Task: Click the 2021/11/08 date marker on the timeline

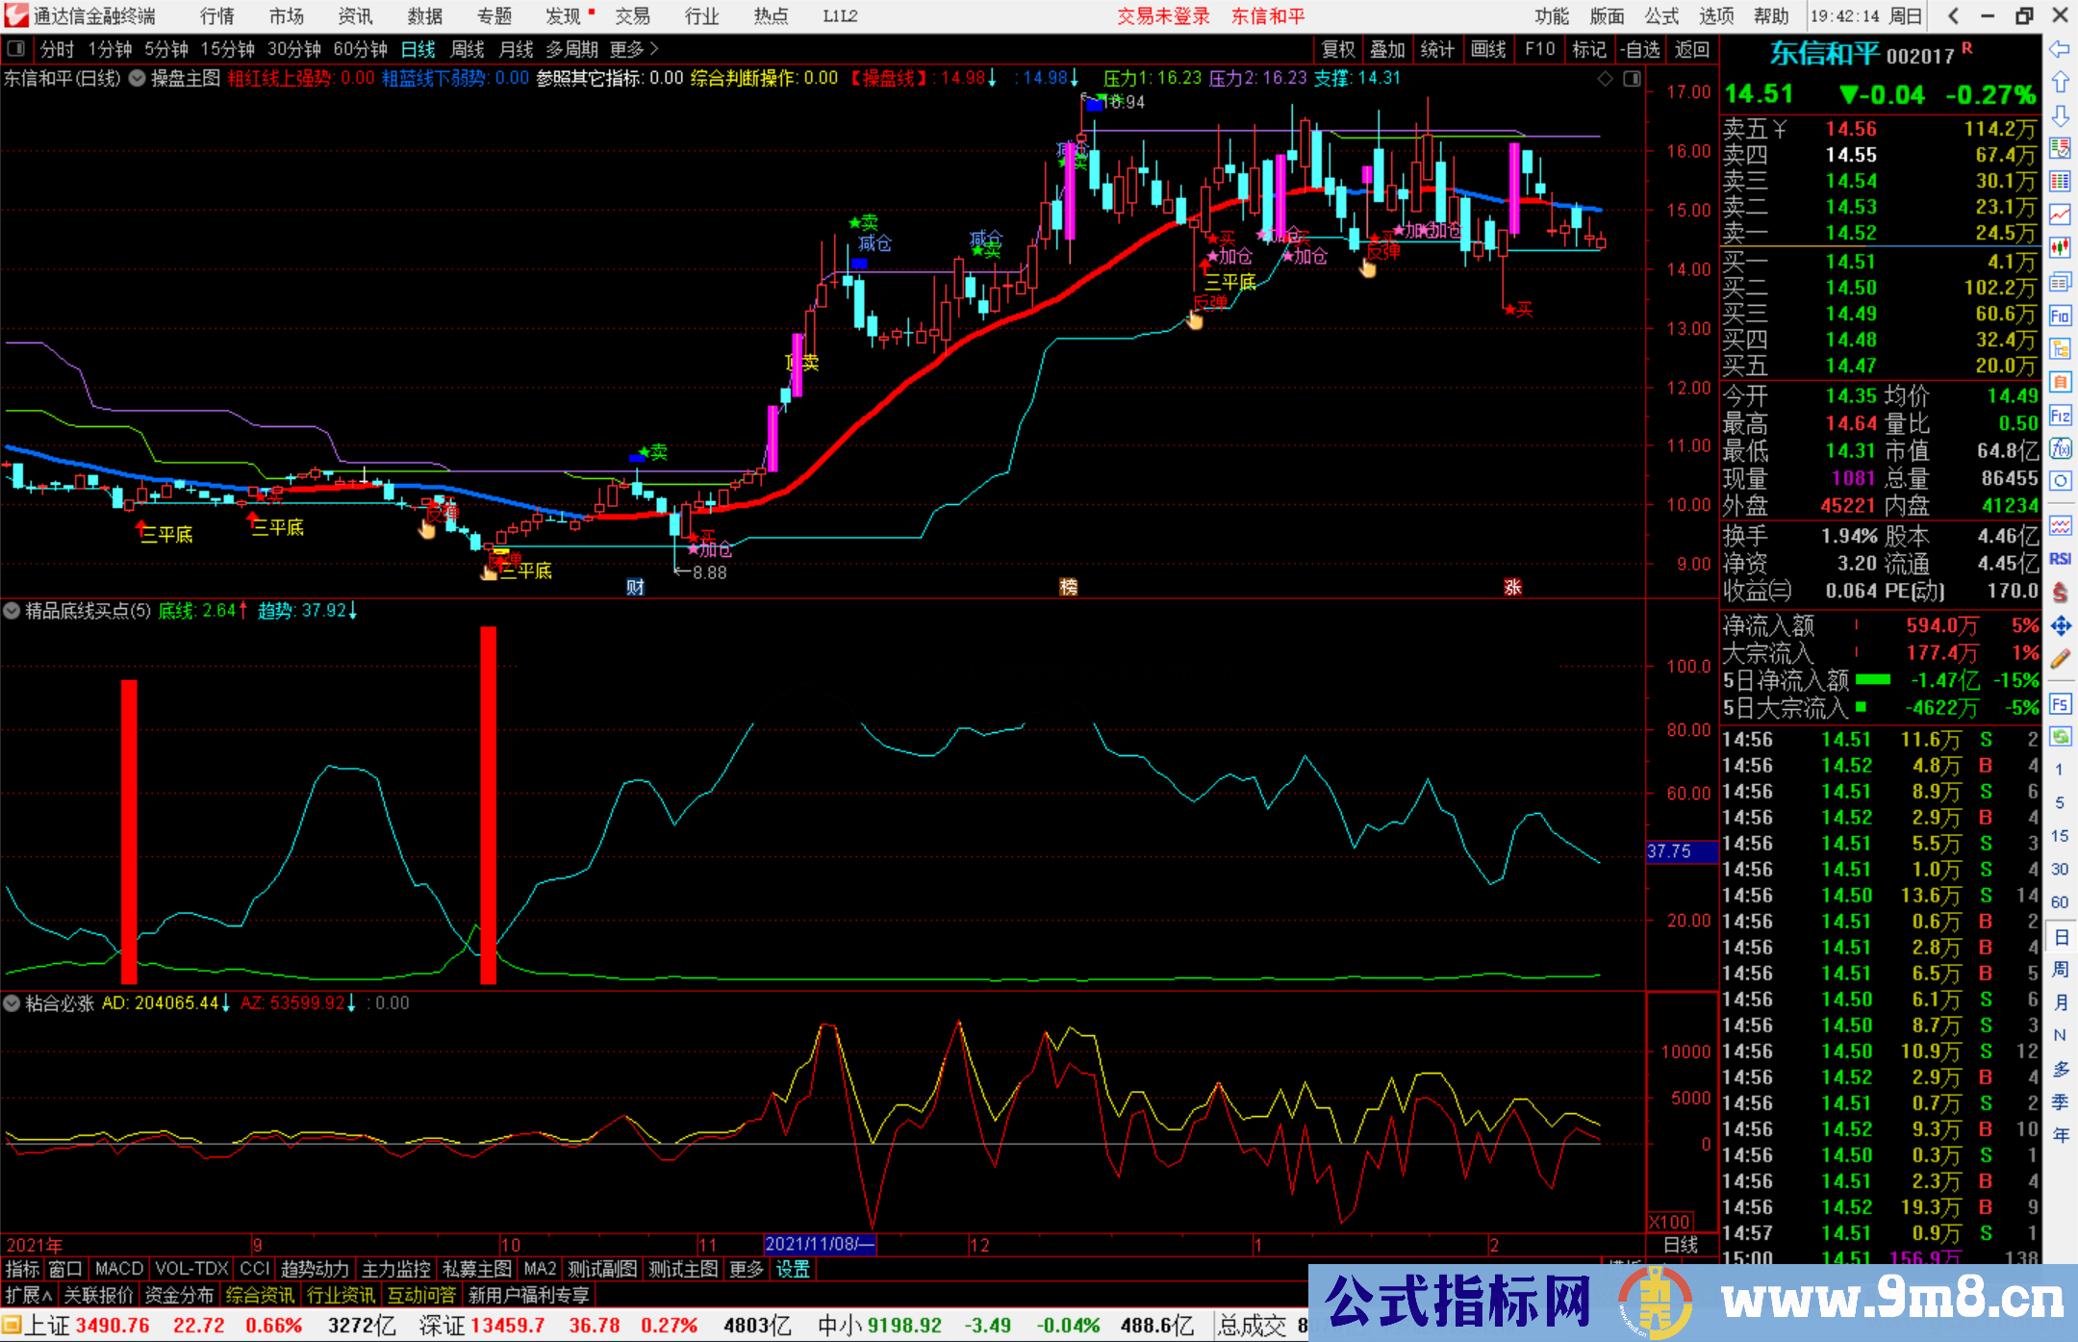Action: (820, 1245)
